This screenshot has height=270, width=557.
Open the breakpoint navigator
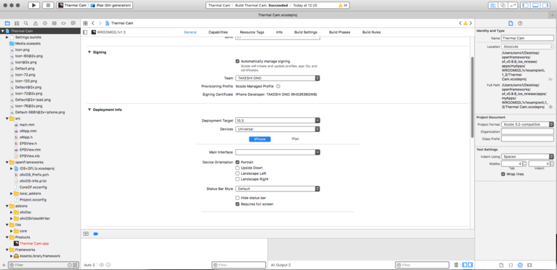pos(63,23)
